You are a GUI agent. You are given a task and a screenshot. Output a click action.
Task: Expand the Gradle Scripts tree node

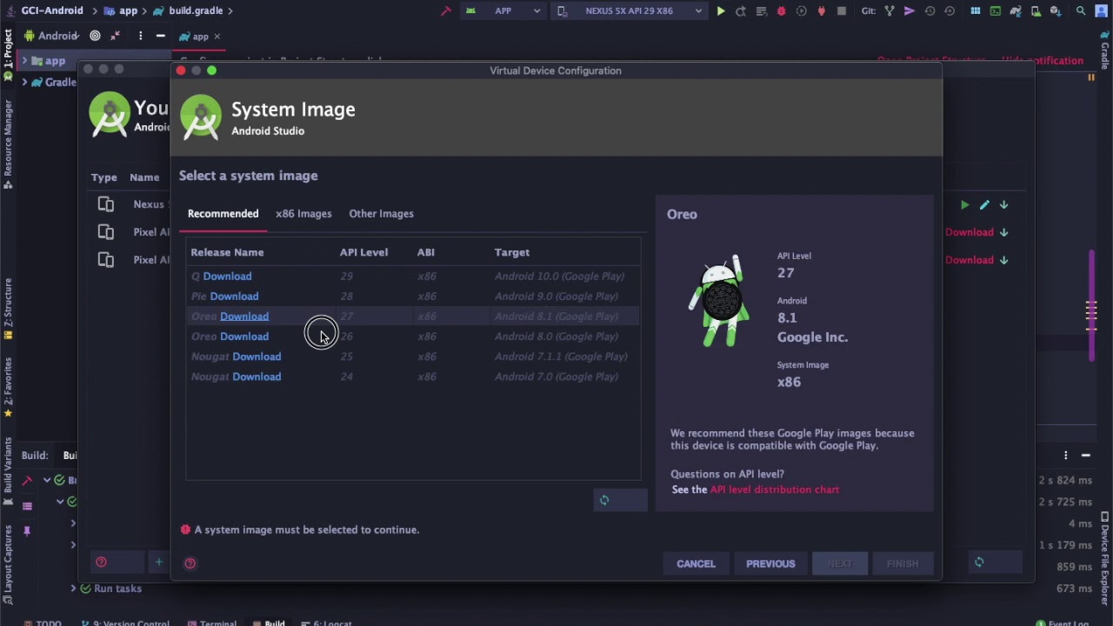24,82
